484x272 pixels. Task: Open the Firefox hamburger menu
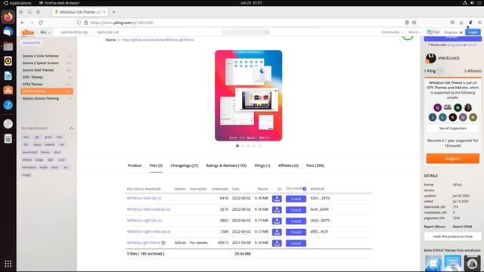(x=479, y=23)
